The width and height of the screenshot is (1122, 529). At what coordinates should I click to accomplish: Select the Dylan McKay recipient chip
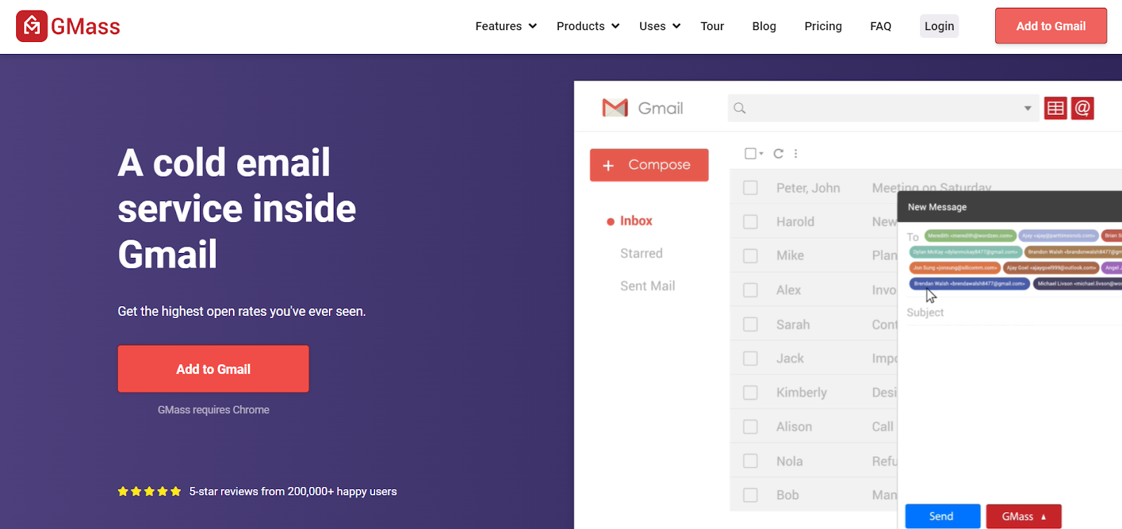pos(965,252)
